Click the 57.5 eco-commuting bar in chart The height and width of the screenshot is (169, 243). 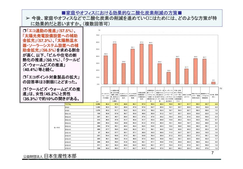115,64
